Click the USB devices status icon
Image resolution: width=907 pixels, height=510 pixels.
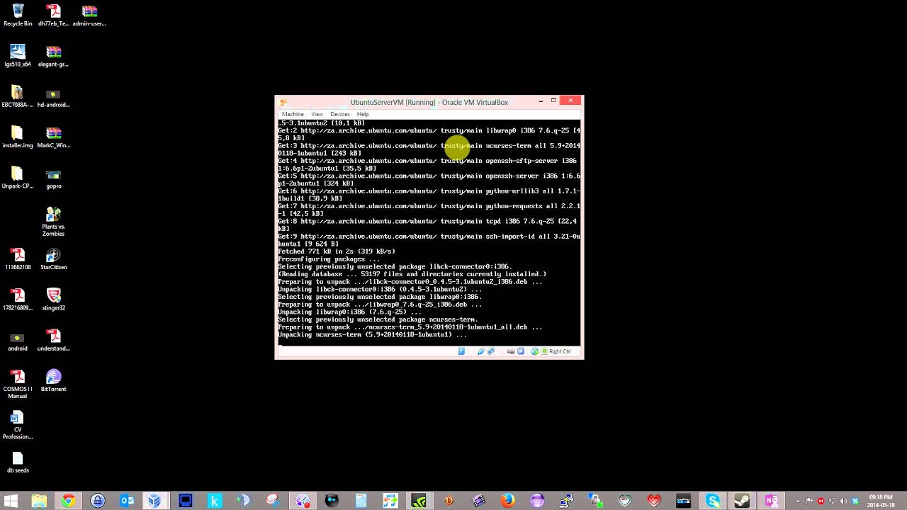pos(481,351)
